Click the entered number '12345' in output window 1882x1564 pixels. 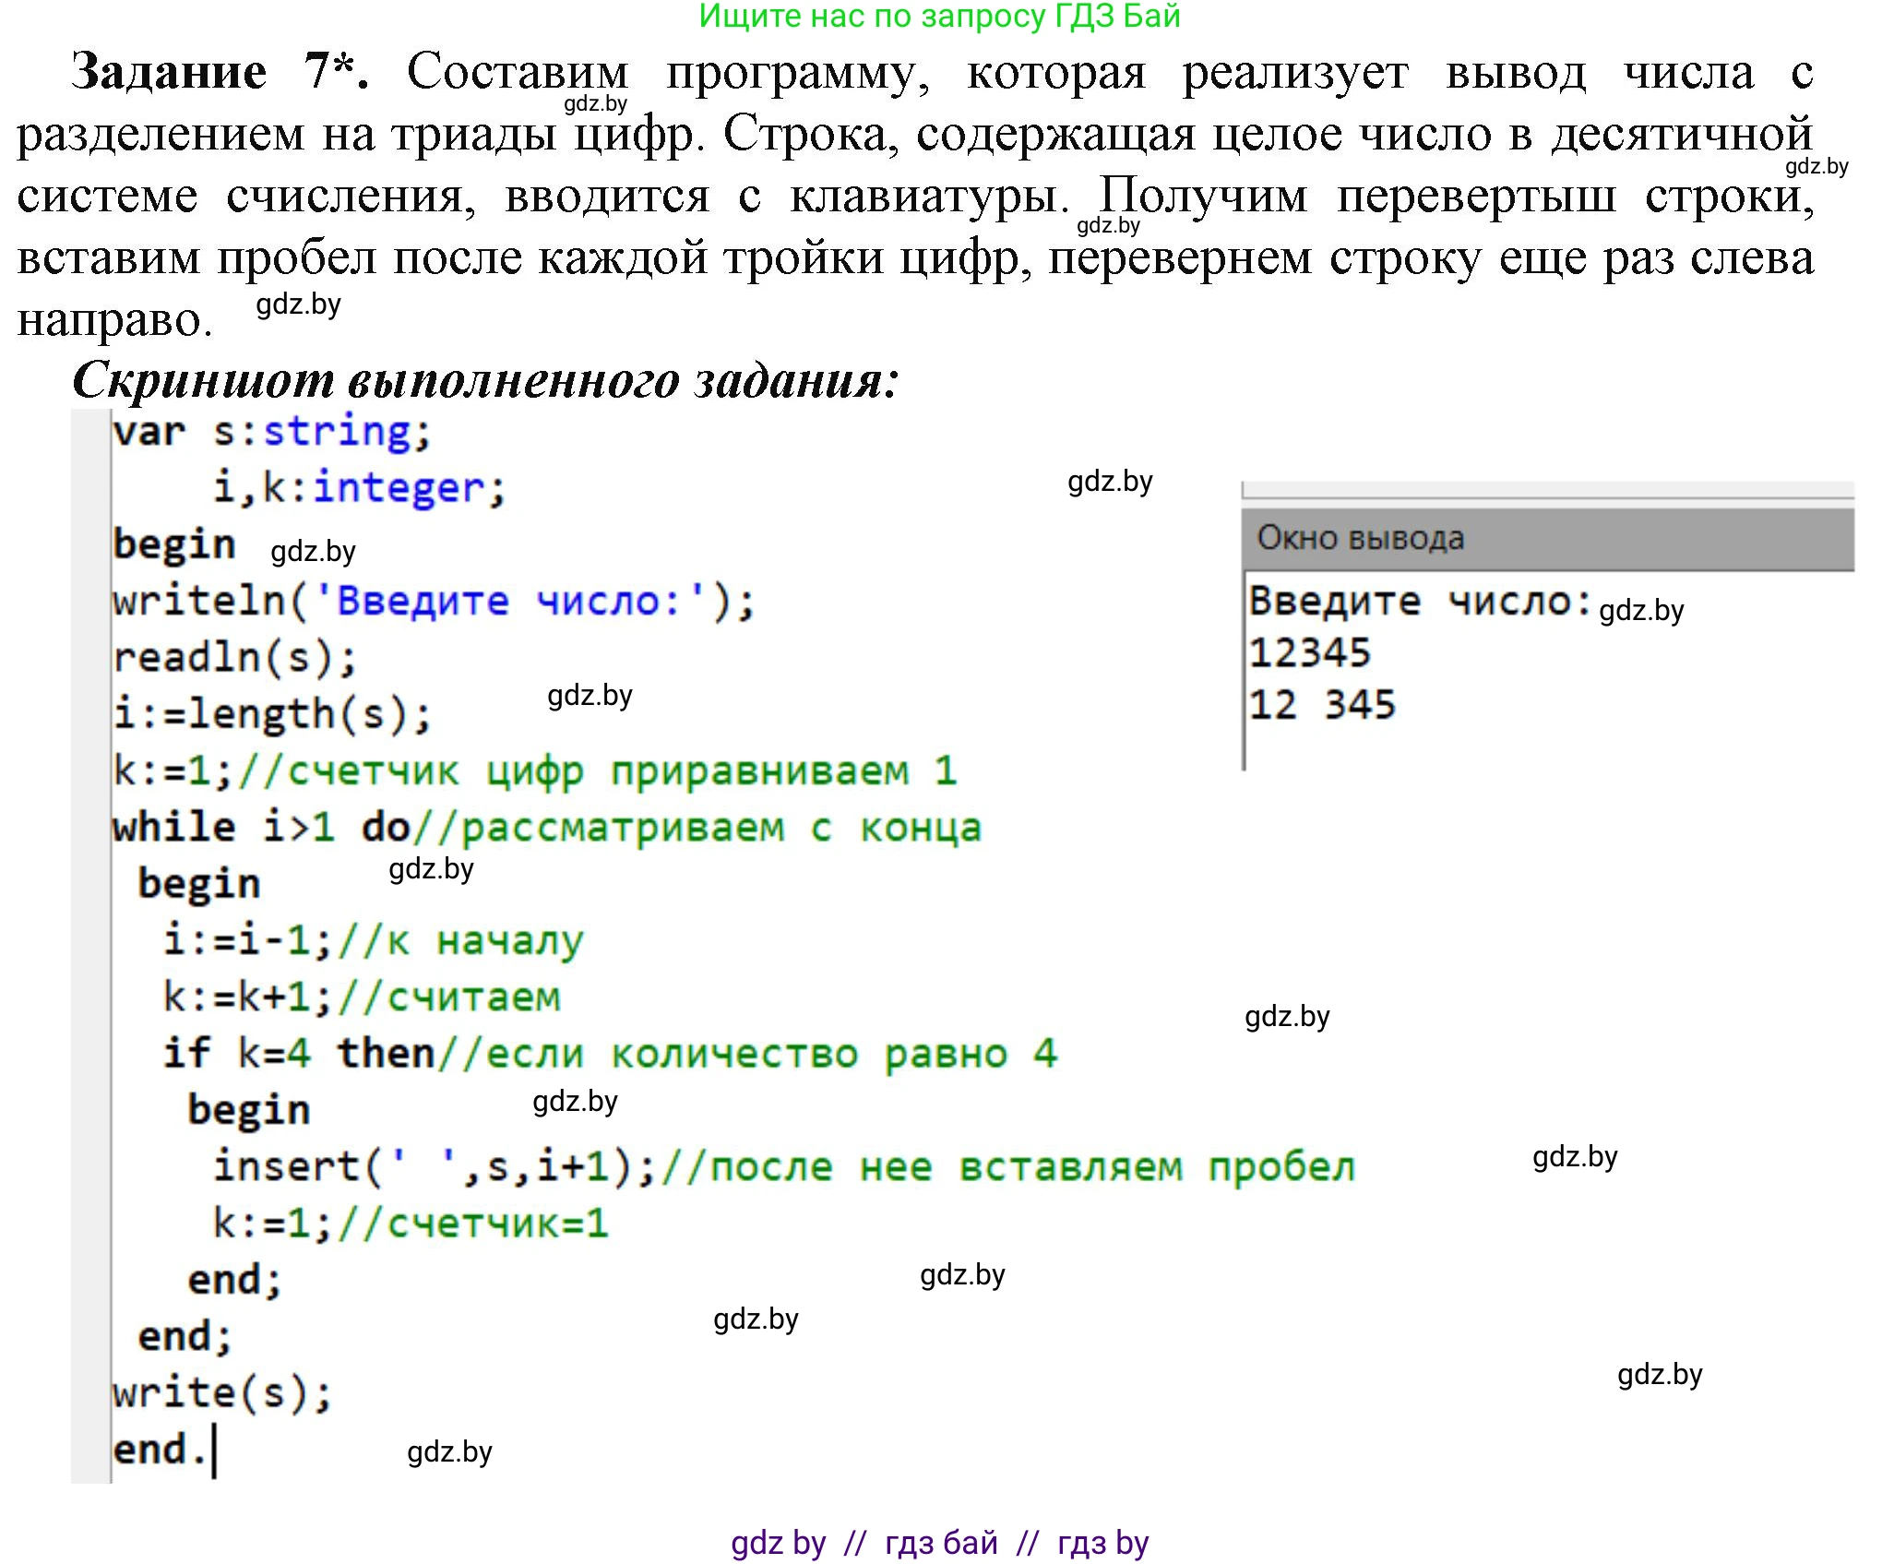pyautogui.click(x=1311, y=651)
